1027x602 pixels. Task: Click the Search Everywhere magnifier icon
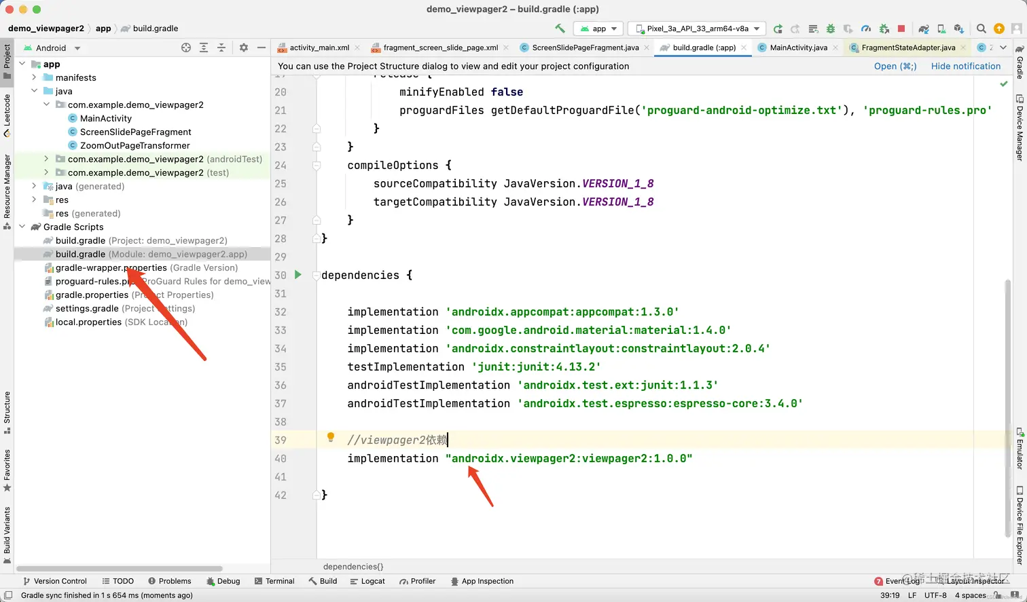point(981,29)
